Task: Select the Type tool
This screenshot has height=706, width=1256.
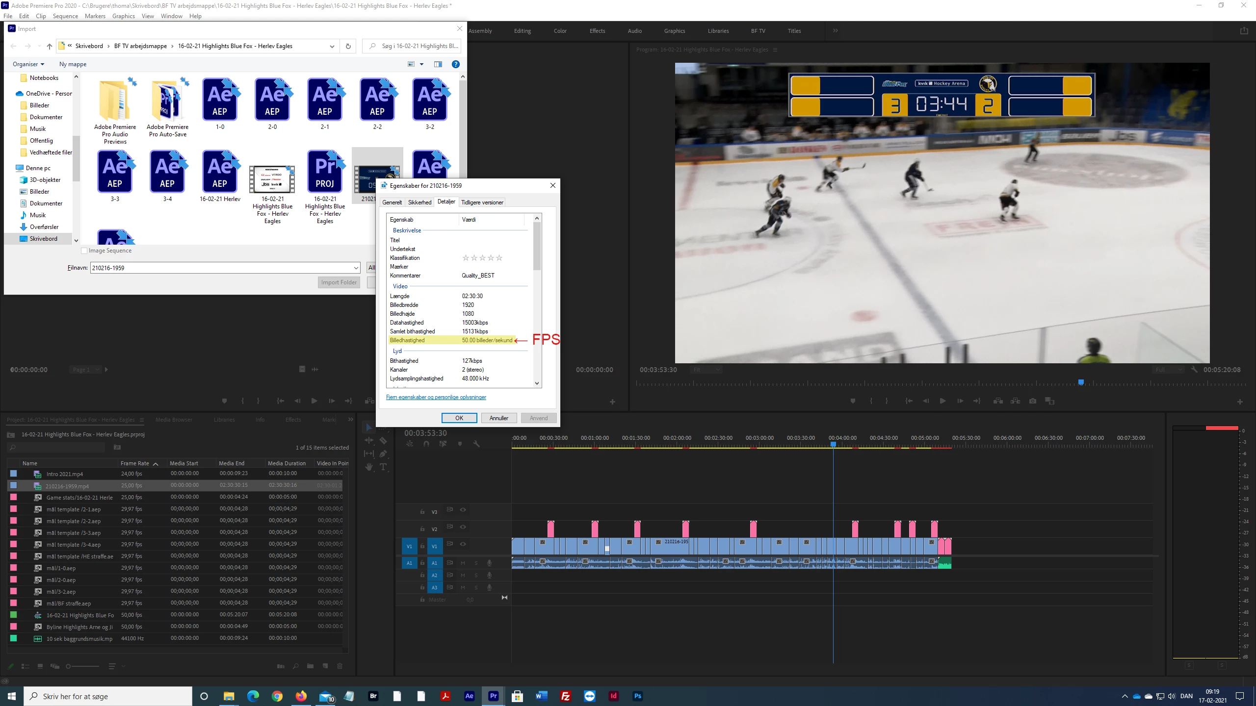Action: coord(383,467)
